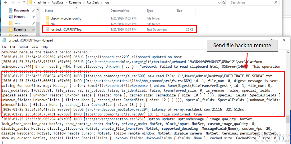Viewport: 291px width, 144px height.
Task: Click search magnifier icon in Explorer
Action: (275, 2)
